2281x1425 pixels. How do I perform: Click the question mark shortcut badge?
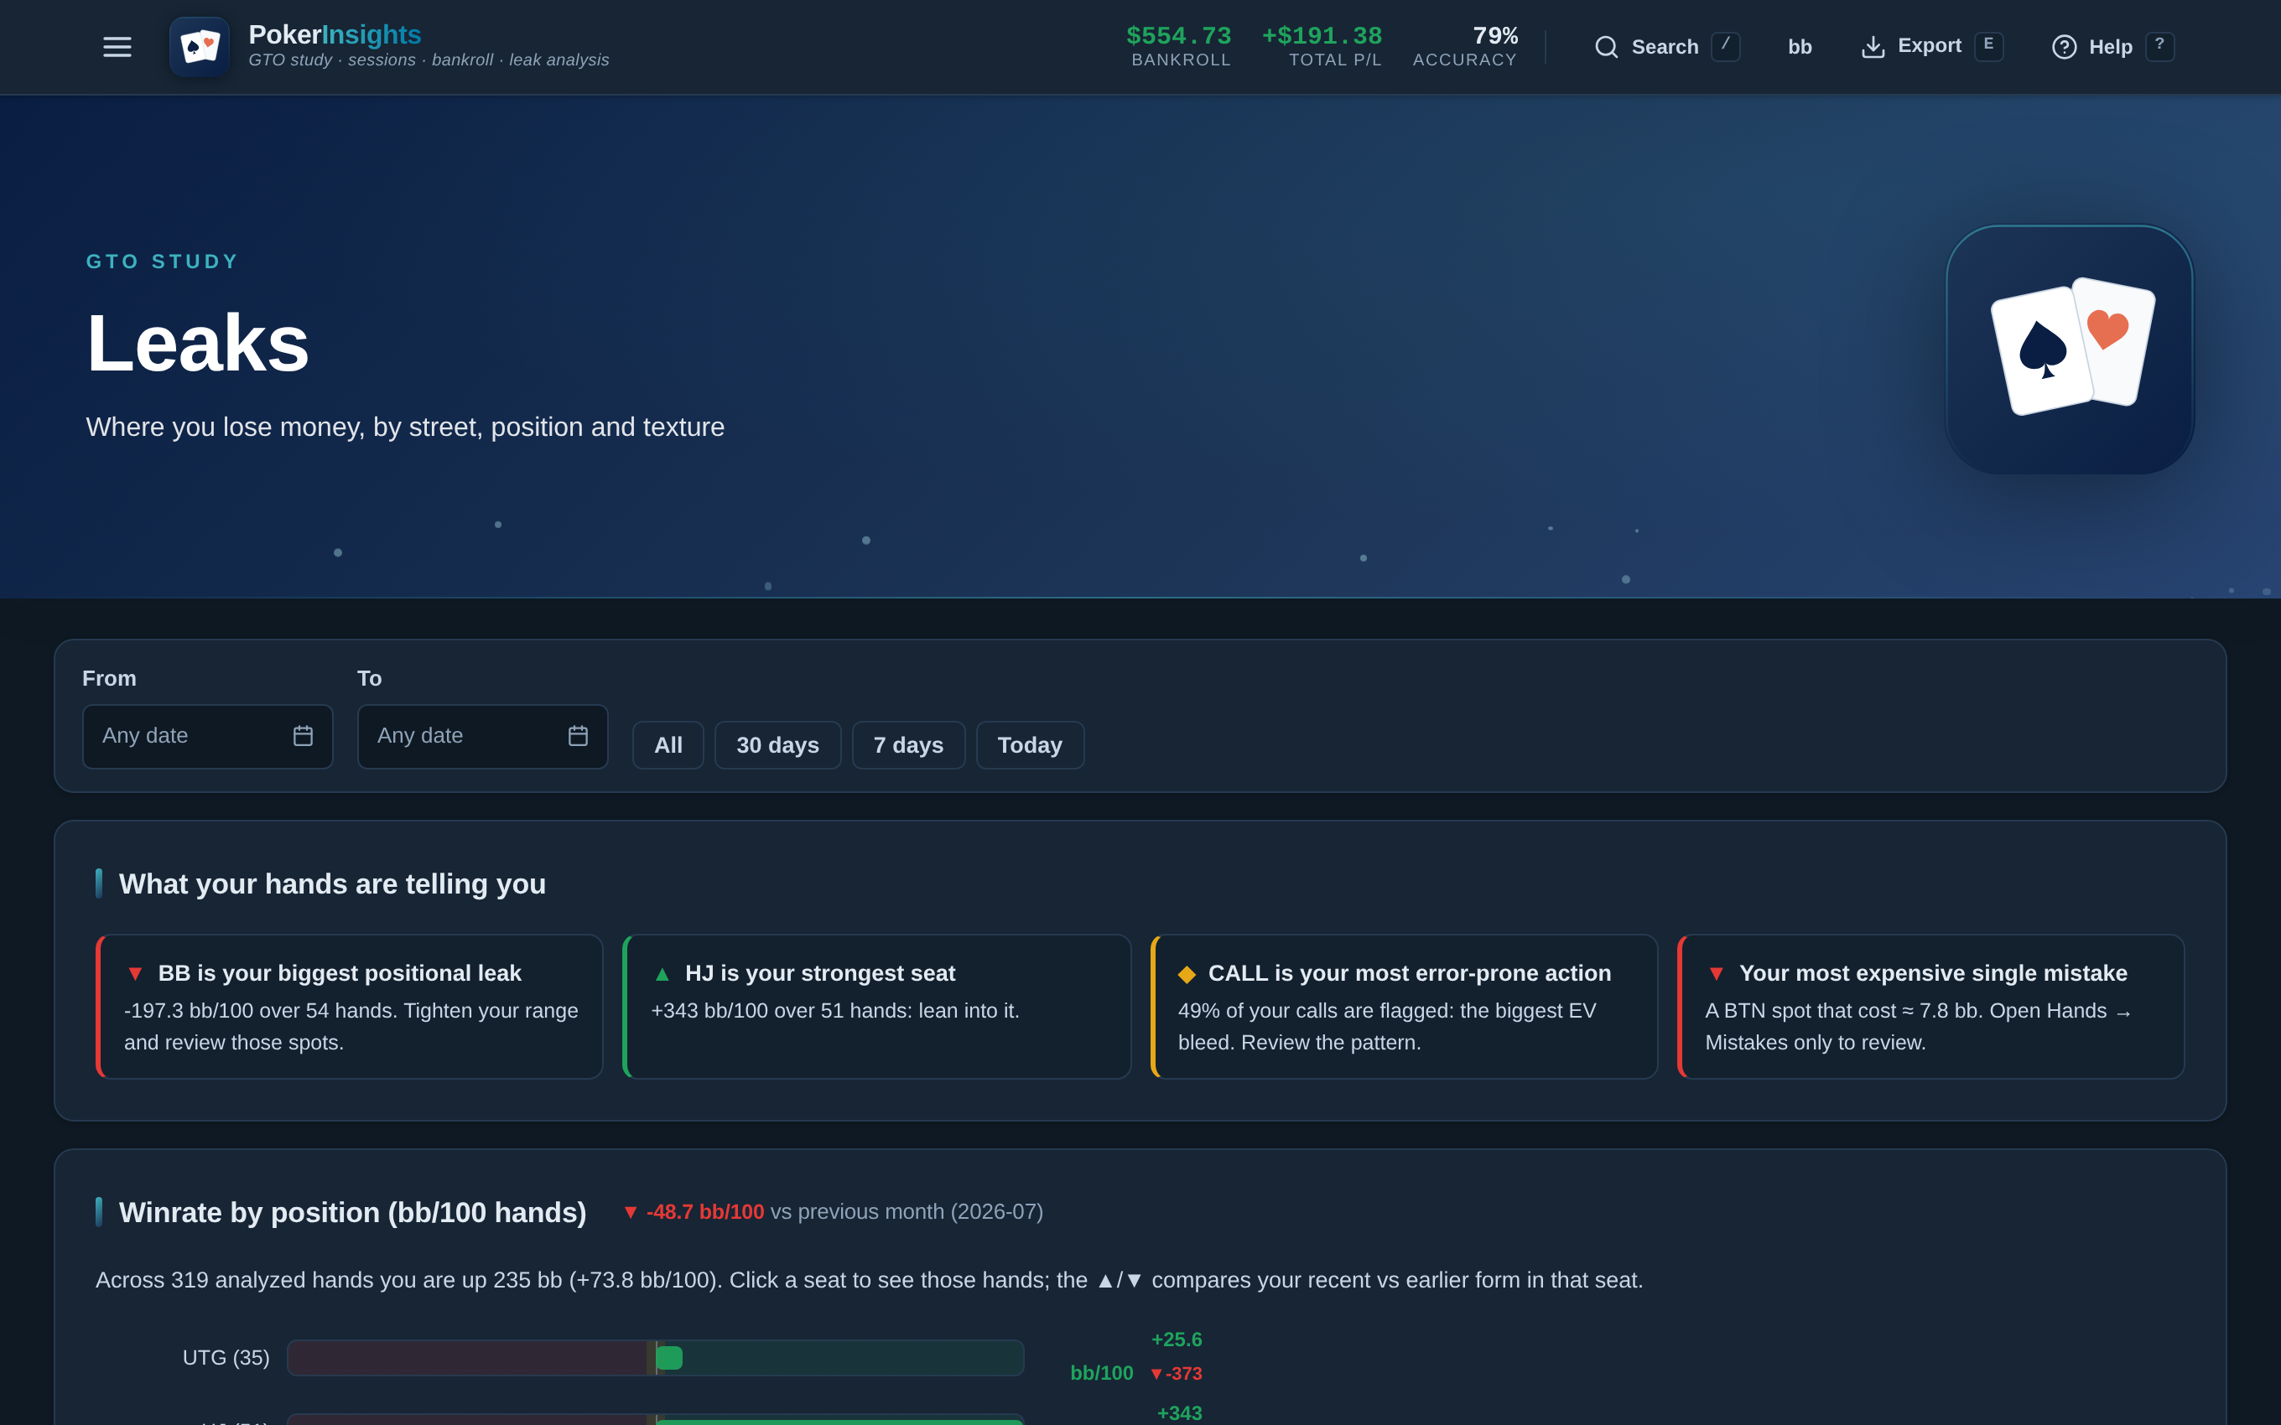2159,45
